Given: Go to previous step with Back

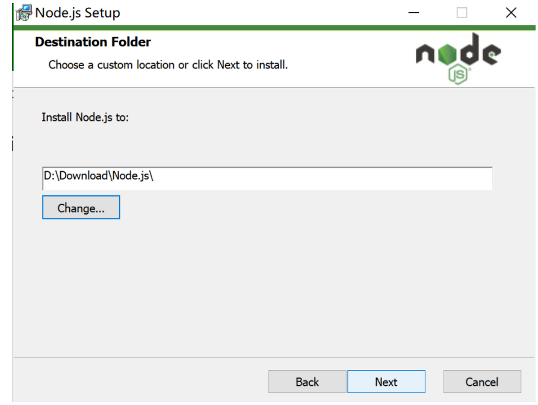Looking at the screenshot, I should [307, 382].
